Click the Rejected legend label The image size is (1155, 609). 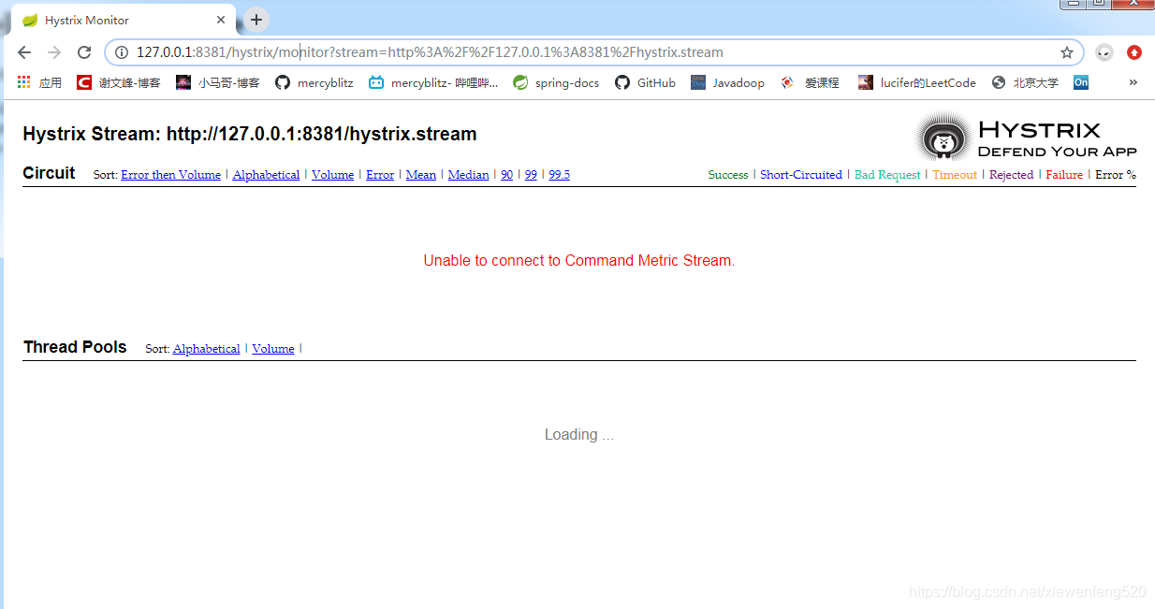(1012, 175)
